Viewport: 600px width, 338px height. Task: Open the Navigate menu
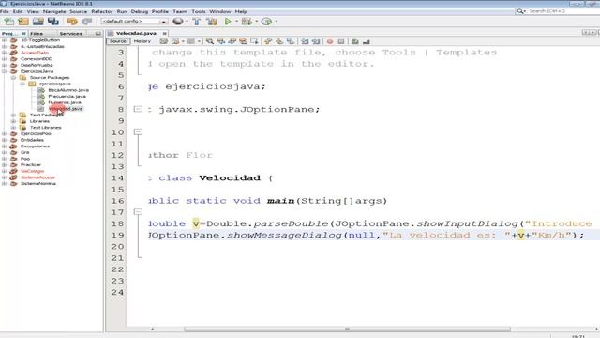(54, 12)
